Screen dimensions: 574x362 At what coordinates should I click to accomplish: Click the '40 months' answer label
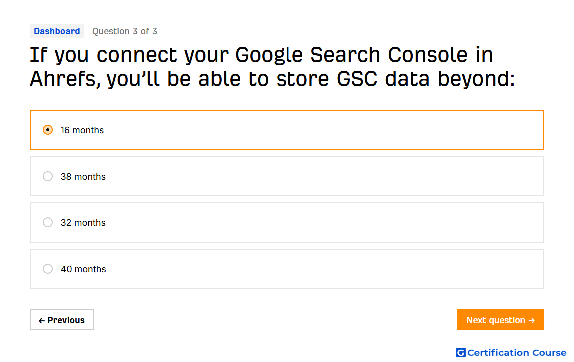point(83,269)
